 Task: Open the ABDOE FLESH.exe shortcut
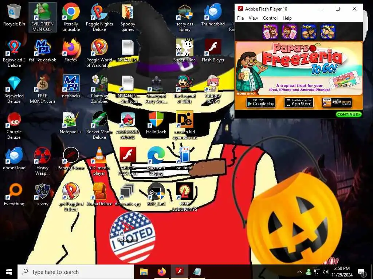tap(128, 161)
